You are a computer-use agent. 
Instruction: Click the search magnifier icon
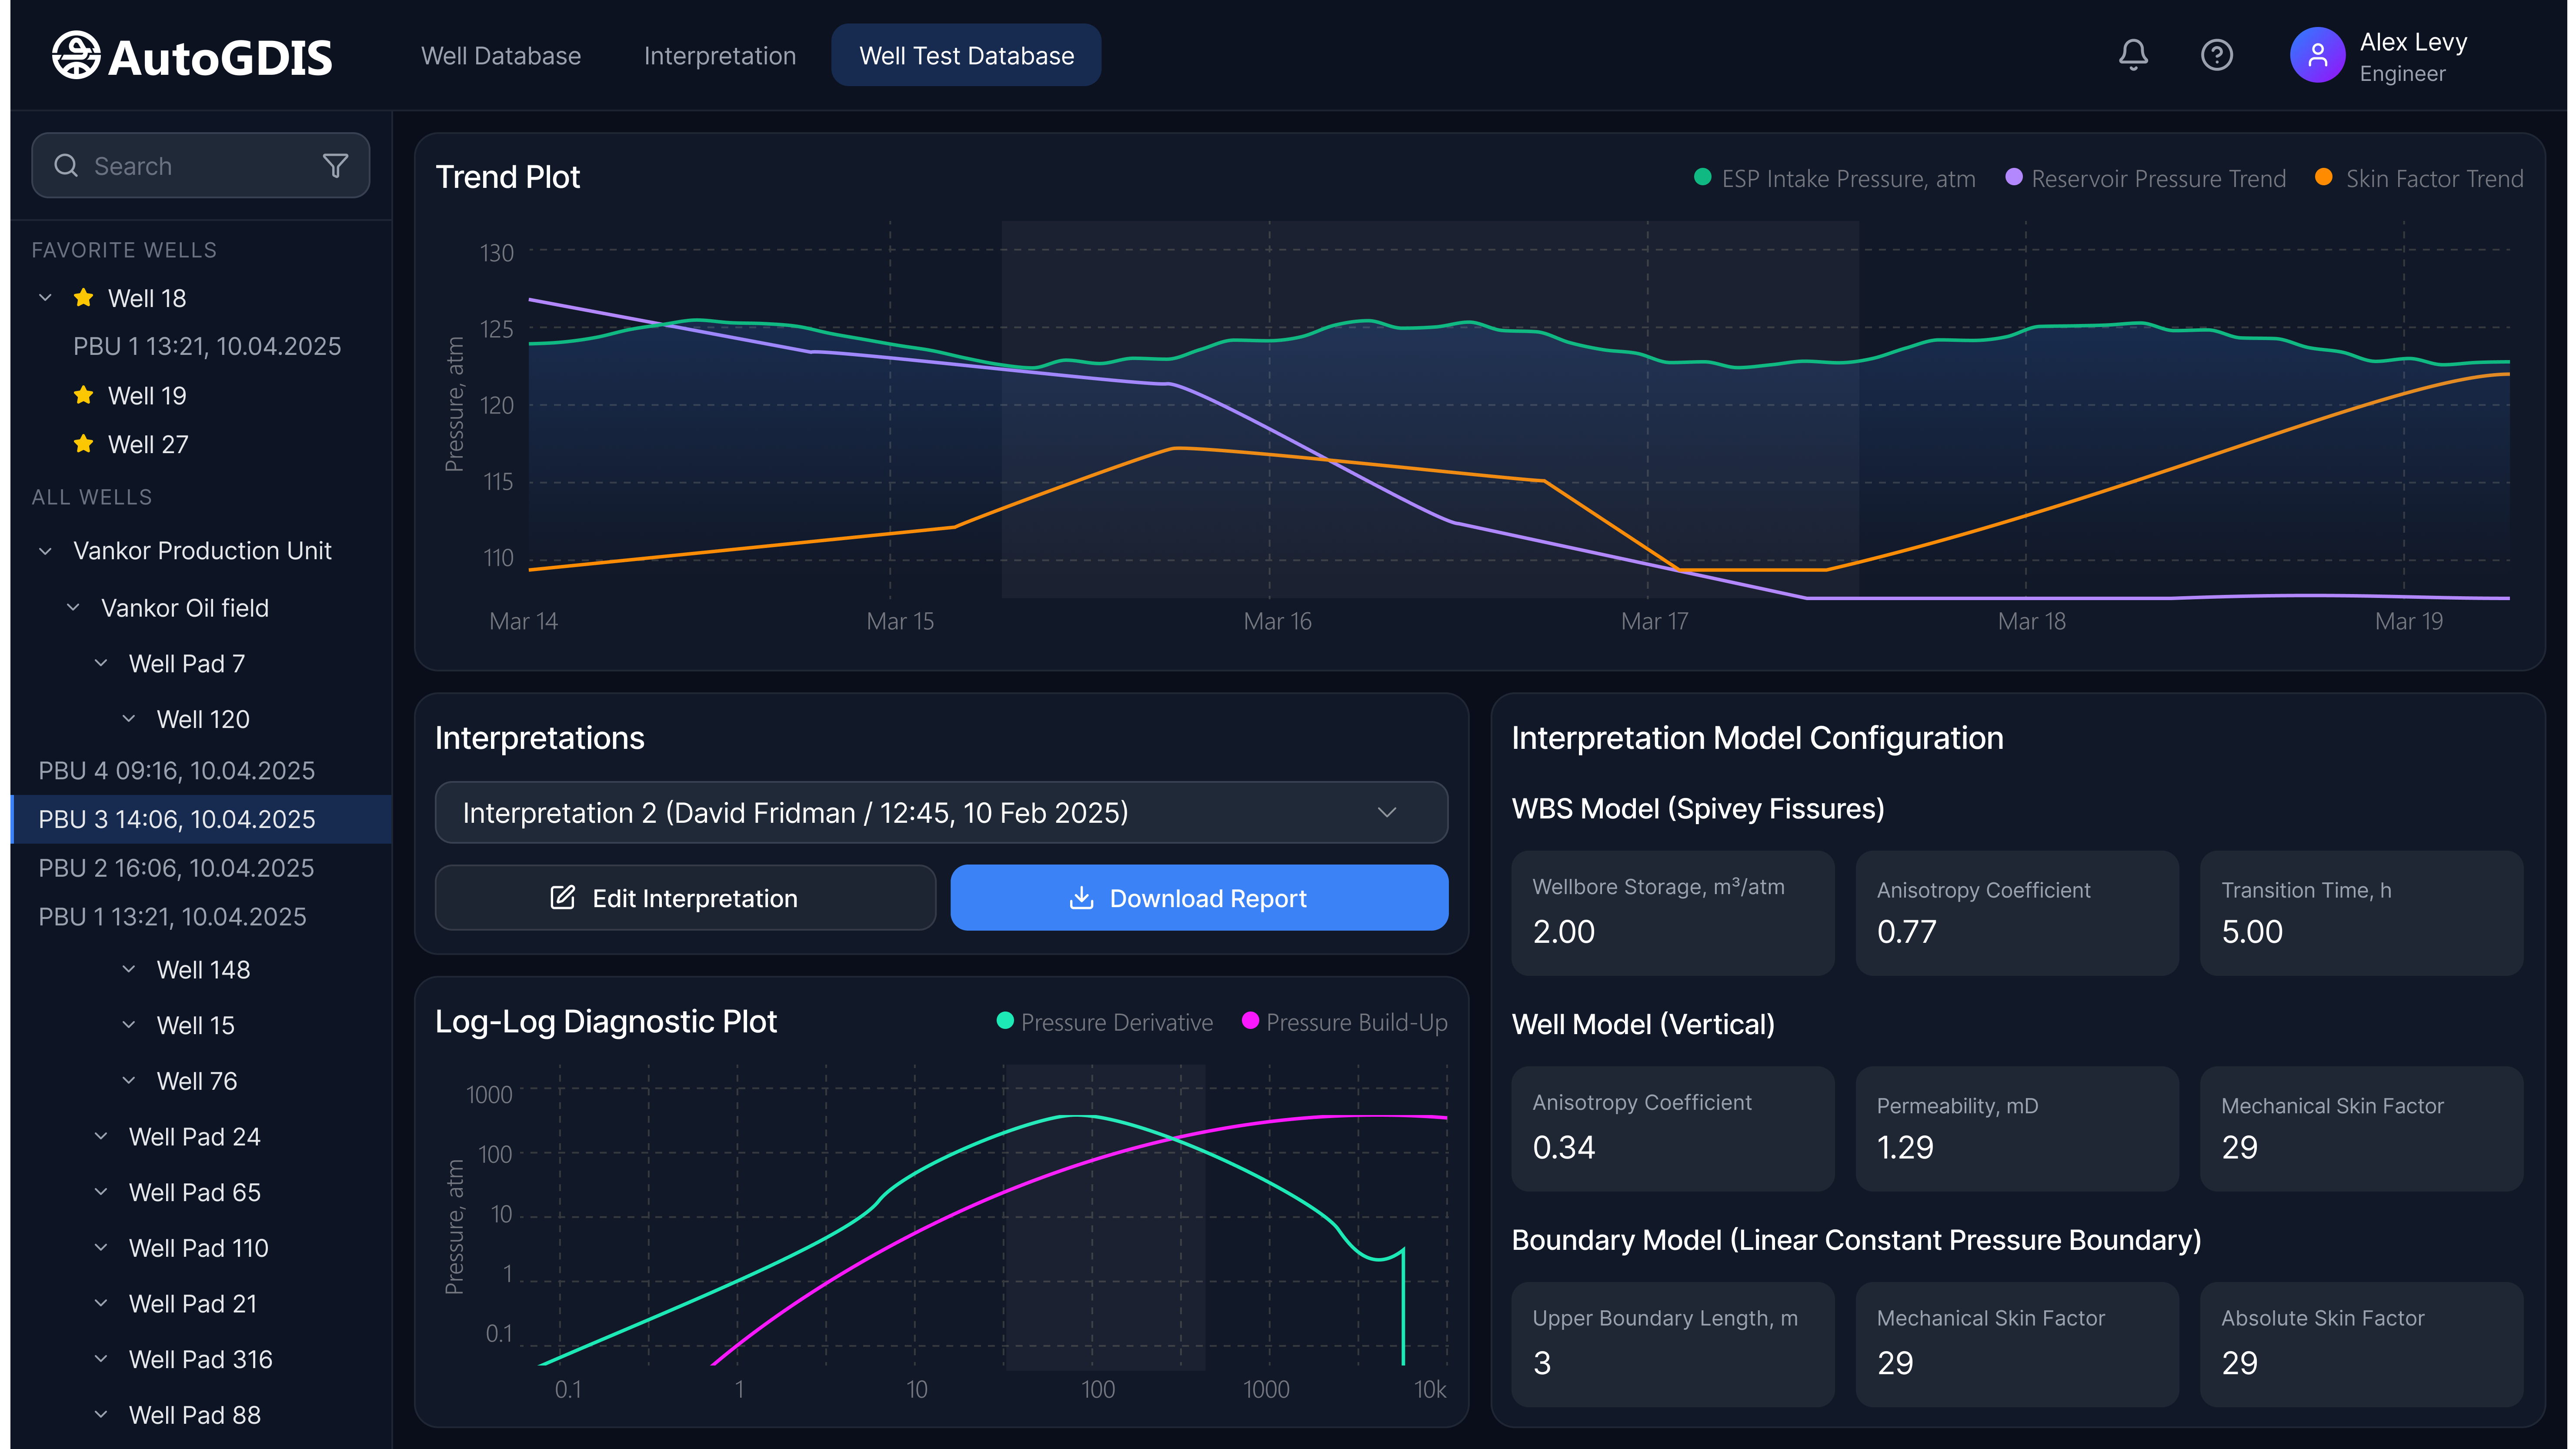tap(66, 166)
